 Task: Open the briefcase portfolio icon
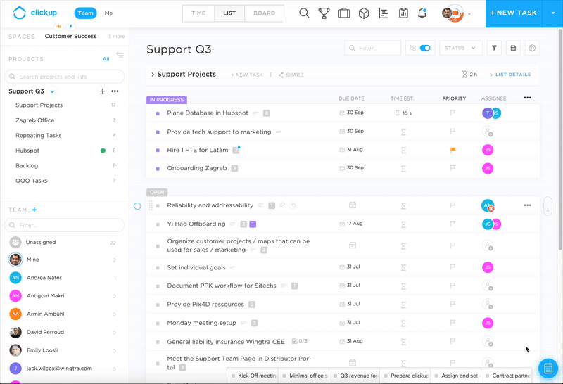[x=343, y=13]
